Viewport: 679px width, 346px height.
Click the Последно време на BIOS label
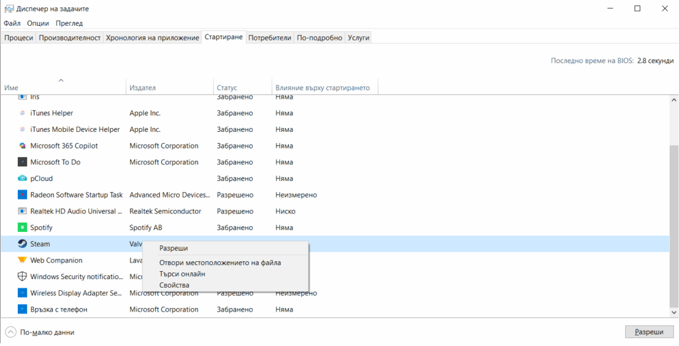[x=592, y=60]
